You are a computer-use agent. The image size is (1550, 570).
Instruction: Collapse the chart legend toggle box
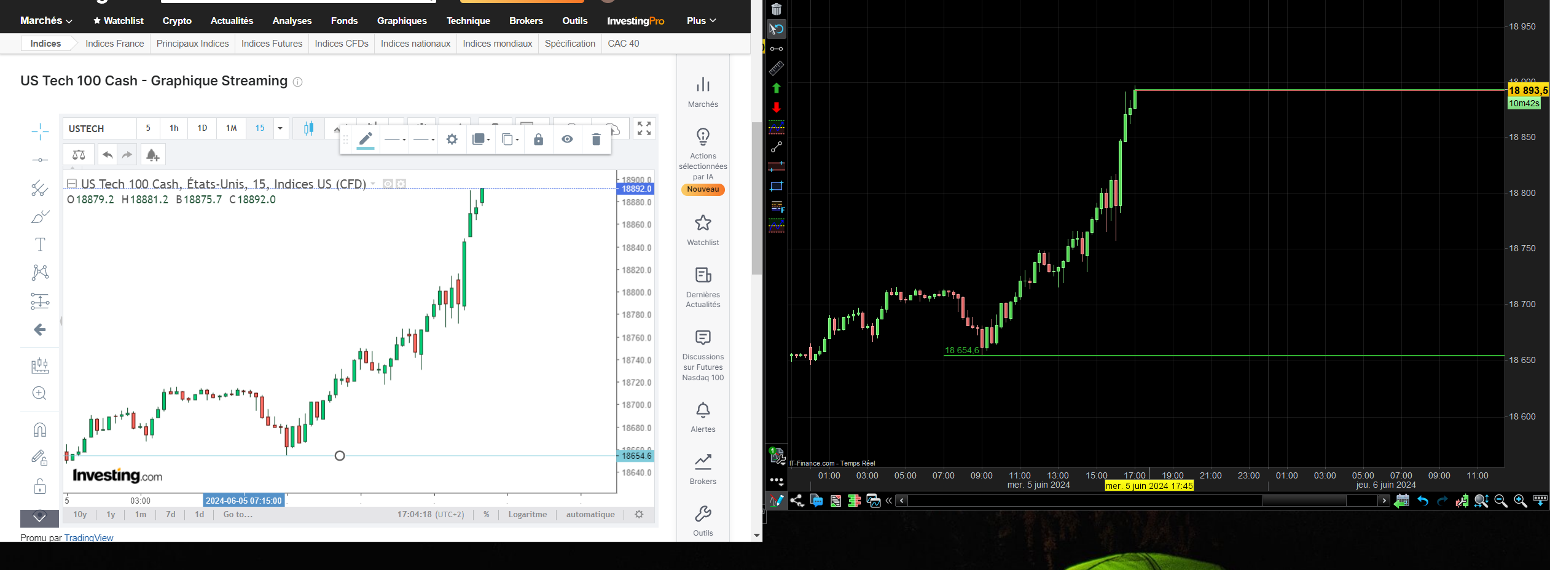[x=71, y=184]
